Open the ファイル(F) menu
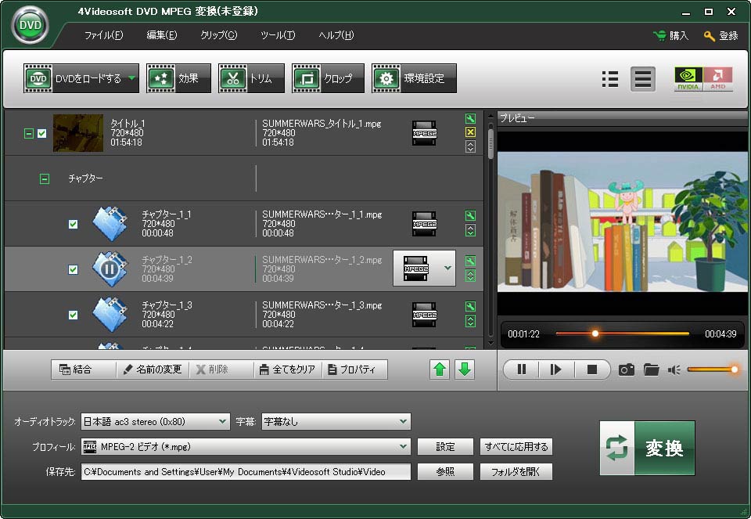The image size is (751, 519). [x=103, y=35]
